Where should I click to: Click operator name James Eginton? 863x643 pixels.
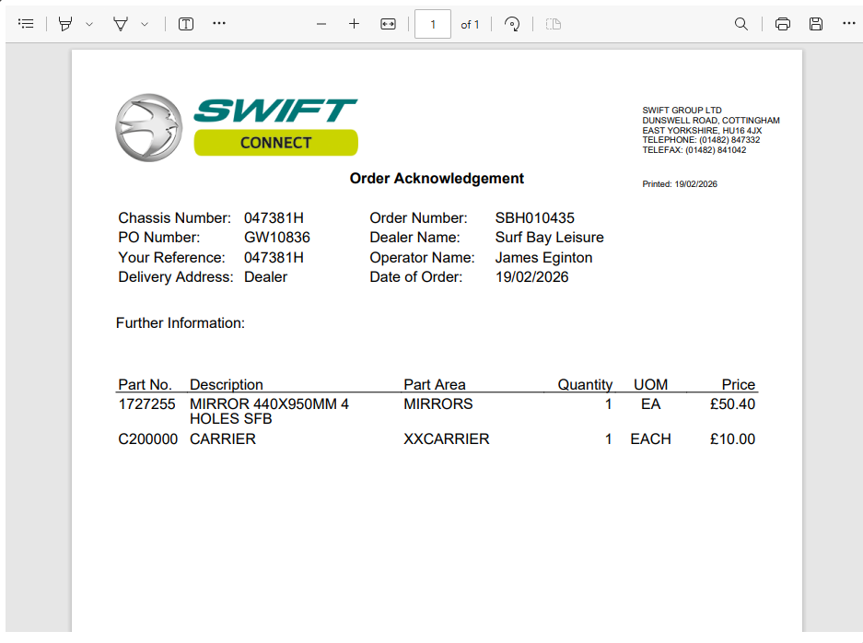[543, 258]
